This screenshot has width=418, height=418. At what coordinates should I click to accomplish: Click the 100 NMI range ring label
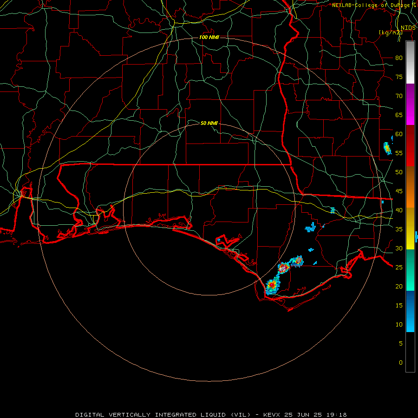point(209,37)
